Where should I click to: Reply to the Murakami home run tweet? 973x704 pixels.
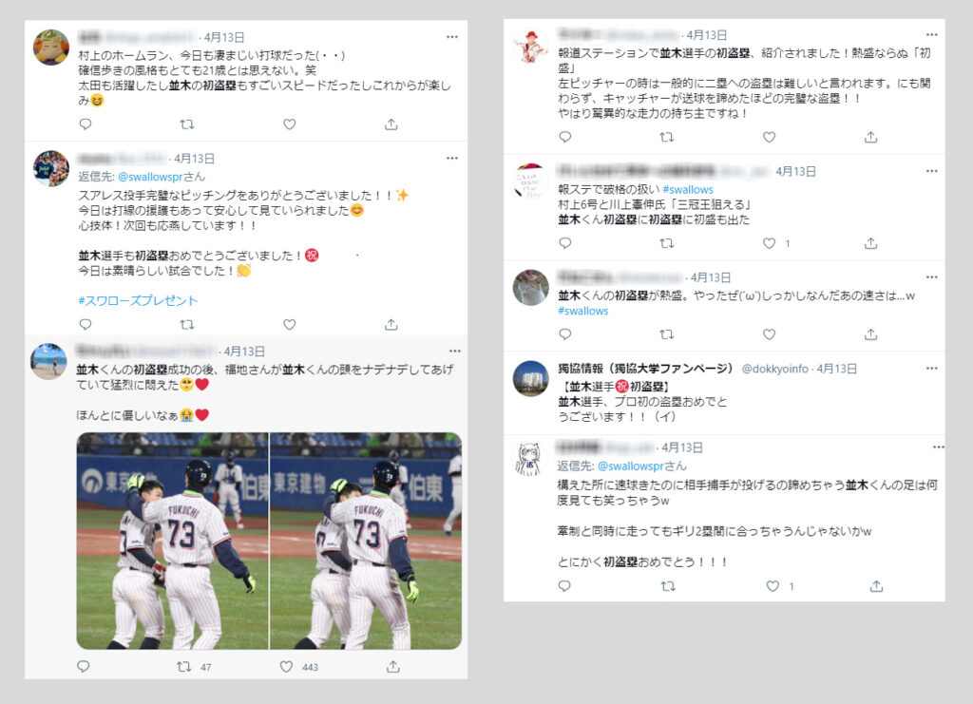coord(86,124)
